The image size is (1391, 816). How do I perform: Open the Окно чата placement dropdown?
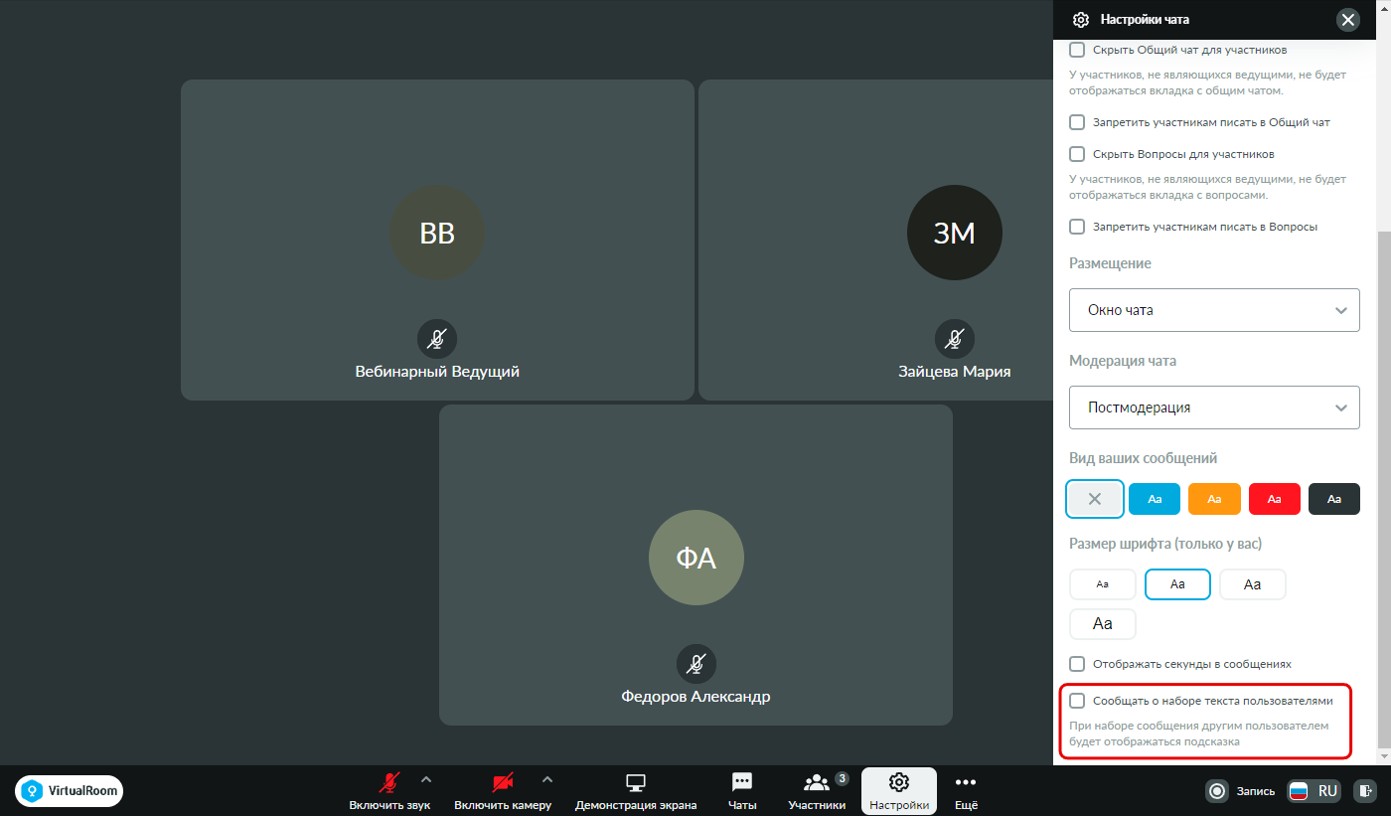pos(1214,310)
